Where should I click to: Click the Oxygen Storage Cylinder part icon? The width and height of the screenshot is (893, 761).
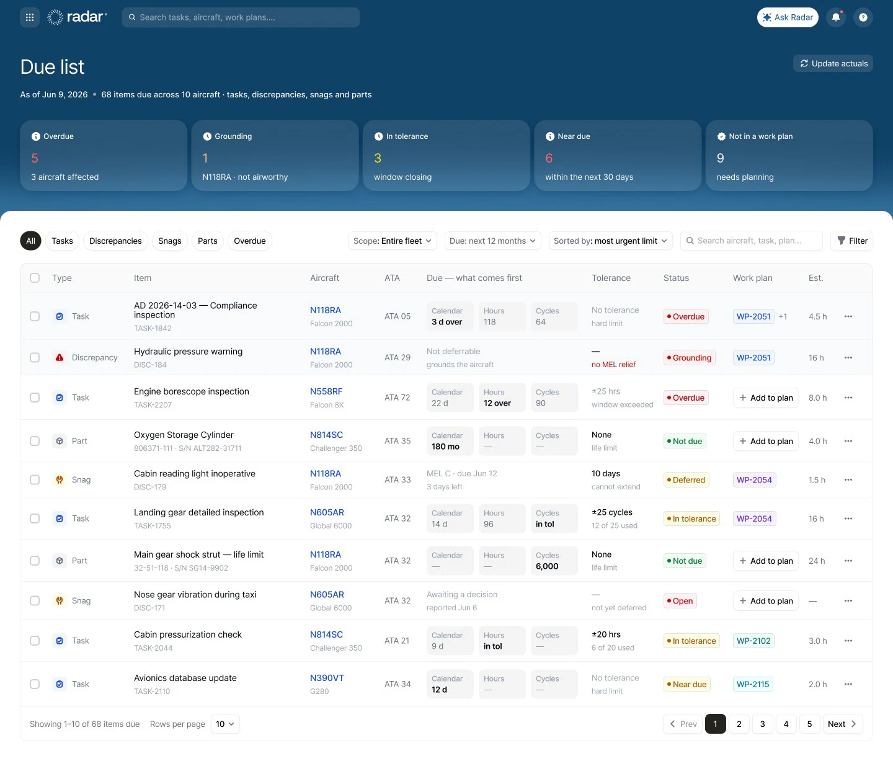tap(60, 441)
